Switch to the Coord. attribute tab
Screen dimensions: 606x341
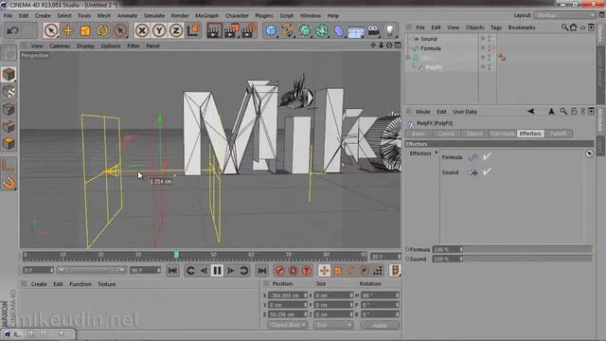click(446, 134)
